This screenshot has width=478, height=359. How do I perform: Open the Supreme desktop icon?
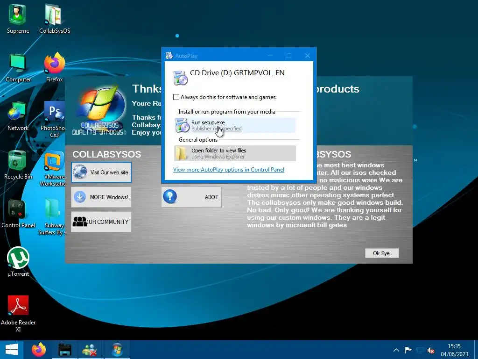18,19
